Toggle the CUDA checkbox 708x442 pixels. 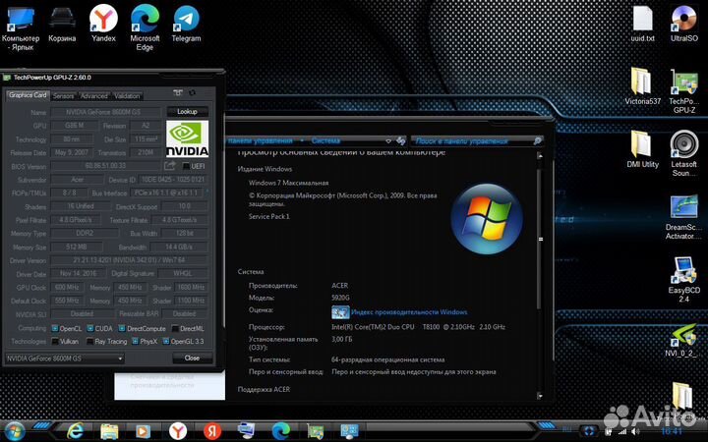[x=90, y=328]
